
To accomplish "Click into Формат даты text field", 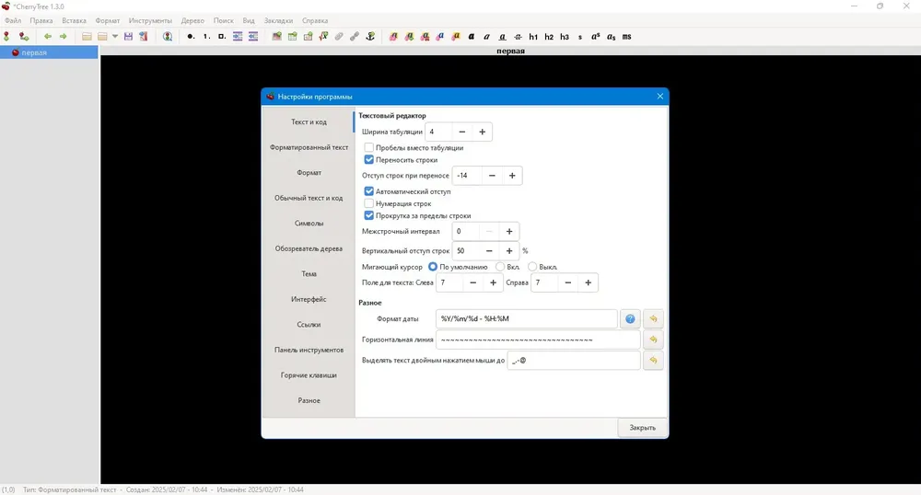I will (526, 319).
